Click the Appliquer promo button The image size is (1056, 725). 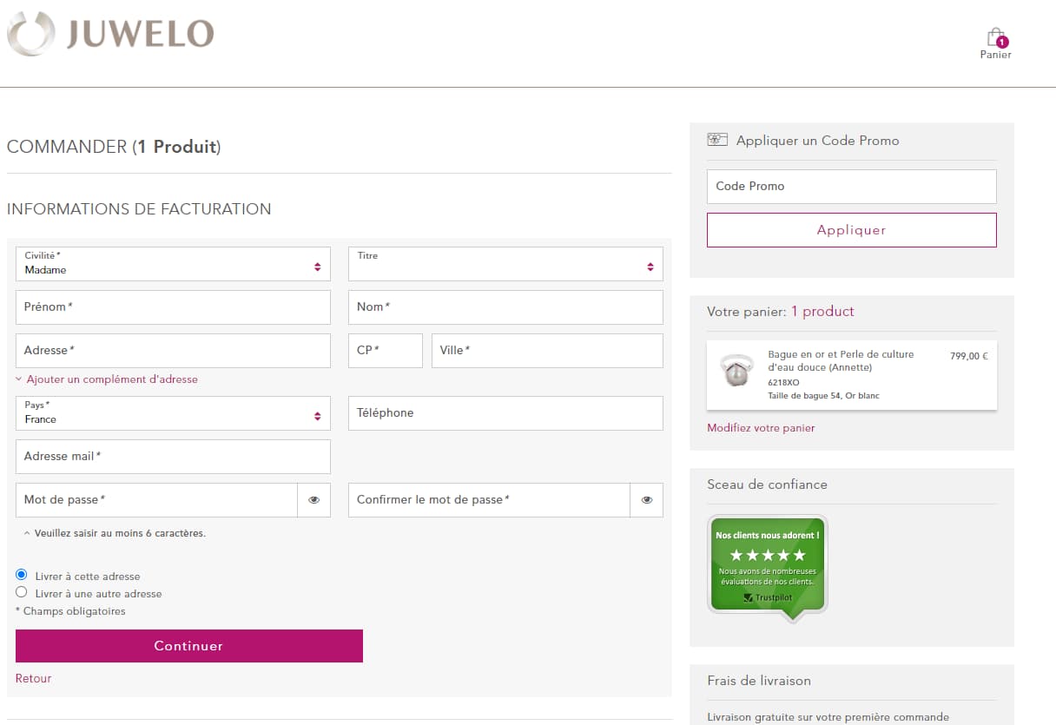[851, 230]
